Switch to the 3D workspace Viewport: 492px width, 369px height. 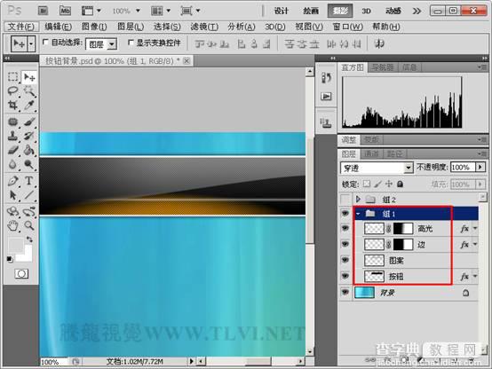[x=366, y=11]
